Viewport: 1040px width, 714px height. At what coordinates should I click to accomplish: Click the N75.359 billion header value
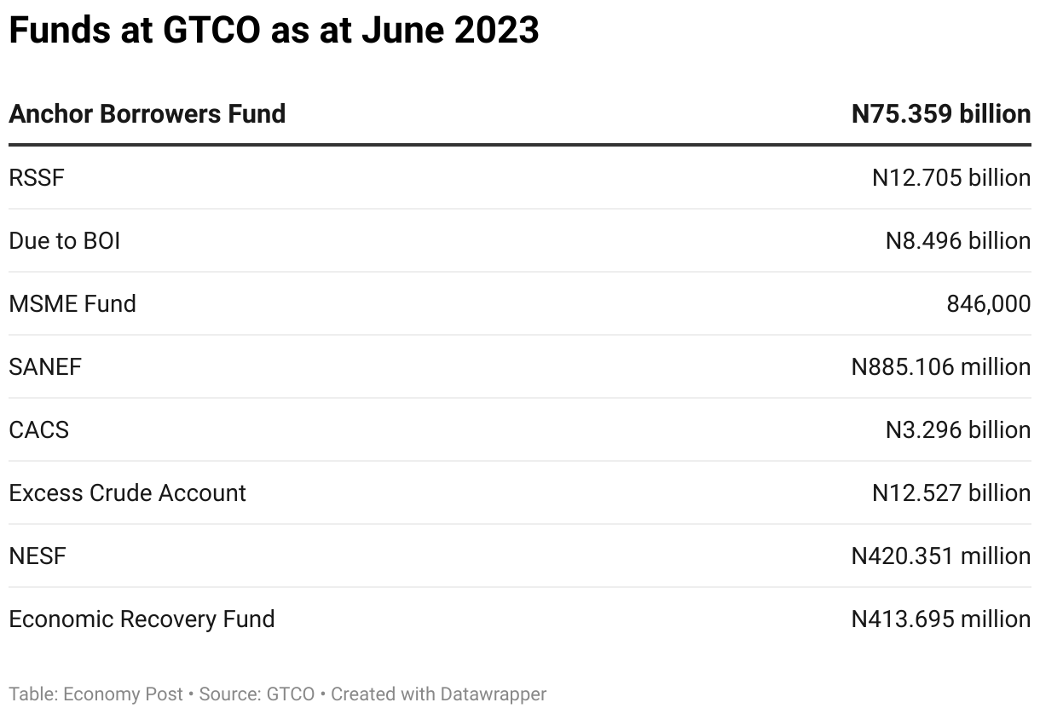point(941,113)
